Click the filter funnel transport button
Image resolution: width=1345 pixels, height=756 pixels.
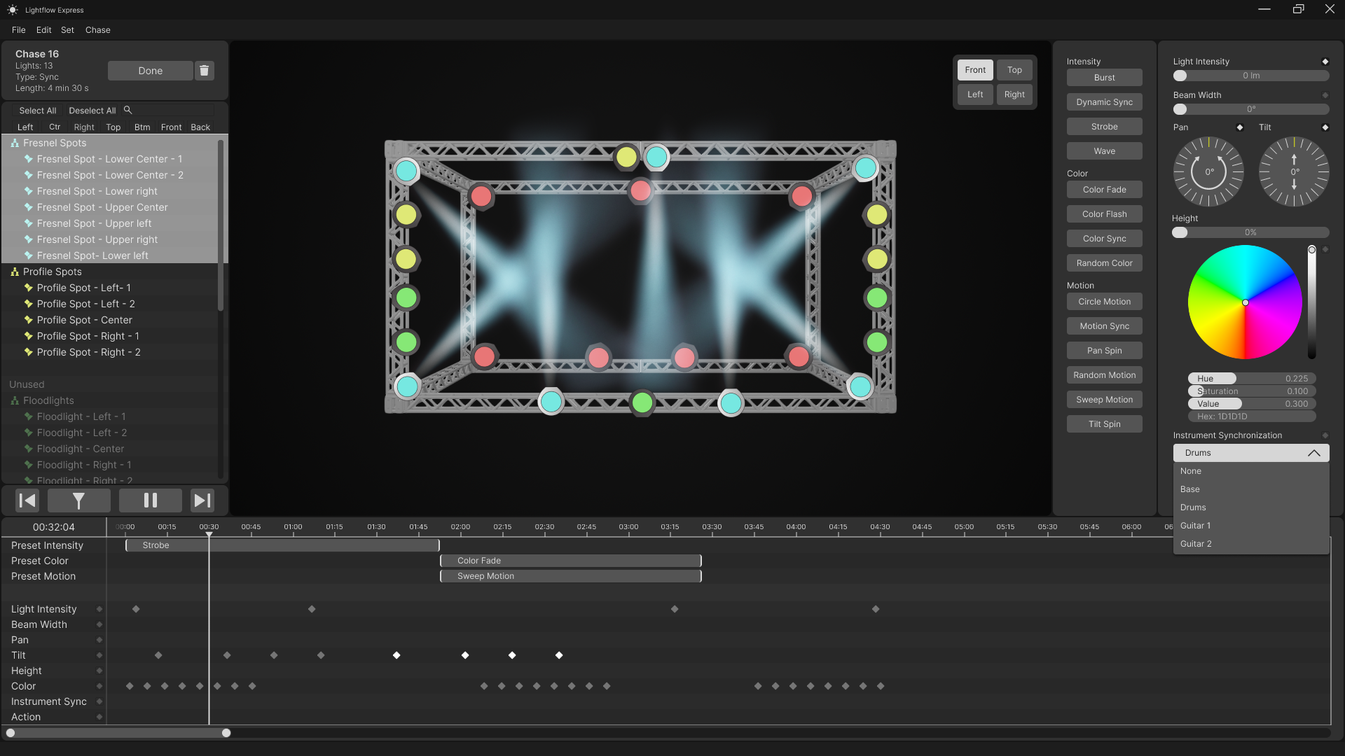[78, 500]
